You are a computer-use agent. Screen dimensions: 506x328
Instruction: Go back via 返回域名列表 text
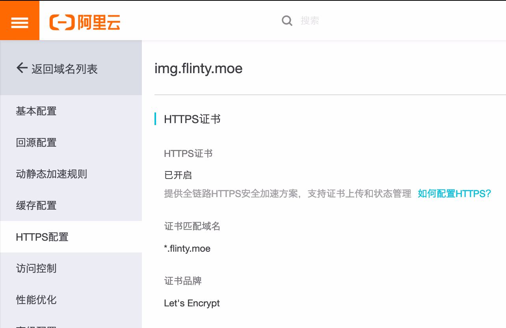click(65, 69)
